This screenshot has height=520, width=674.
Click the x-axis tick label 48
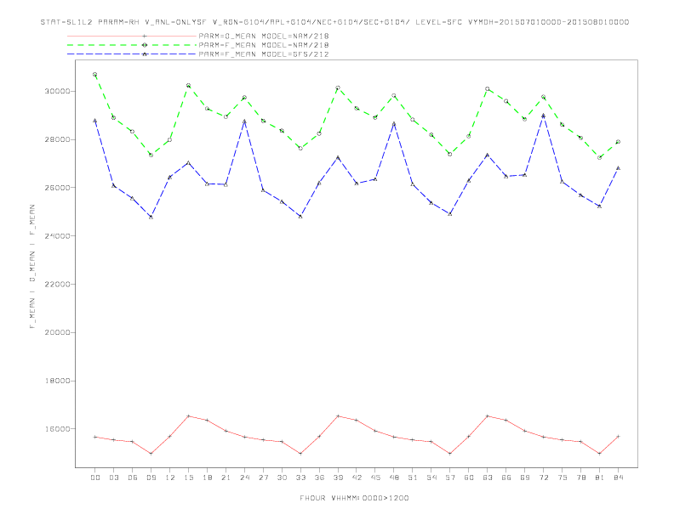click(394, 478)
